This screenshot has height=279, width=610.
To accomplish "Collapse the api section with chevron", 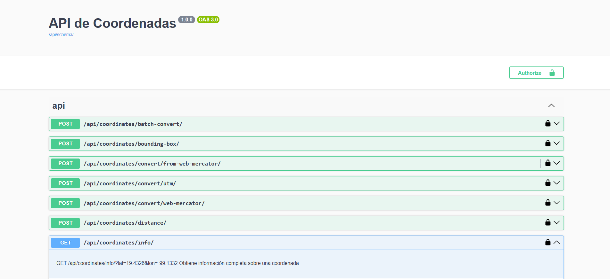I will (551, 106).
